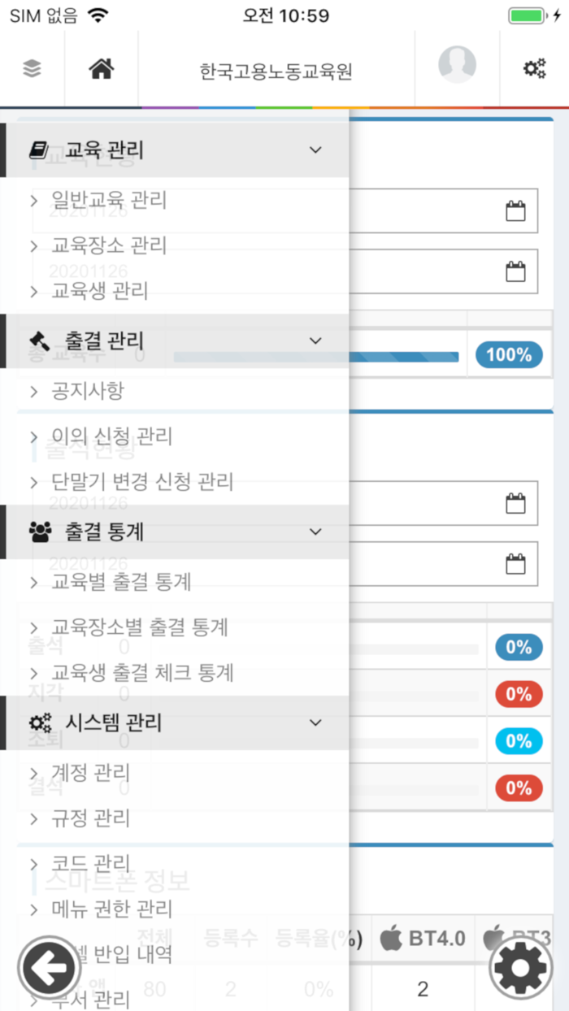Click the gavel icon beside 출결 관리
Viewport: 569px width, 1011px height.
pyautogui.click(x=37, y=341)
